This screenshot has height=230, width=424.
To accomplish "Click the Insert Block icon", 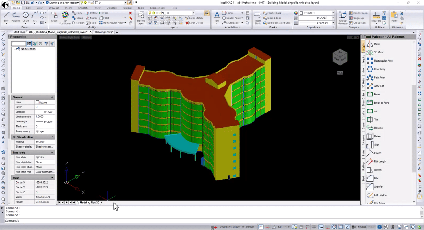I will click(x=258, y=18).
